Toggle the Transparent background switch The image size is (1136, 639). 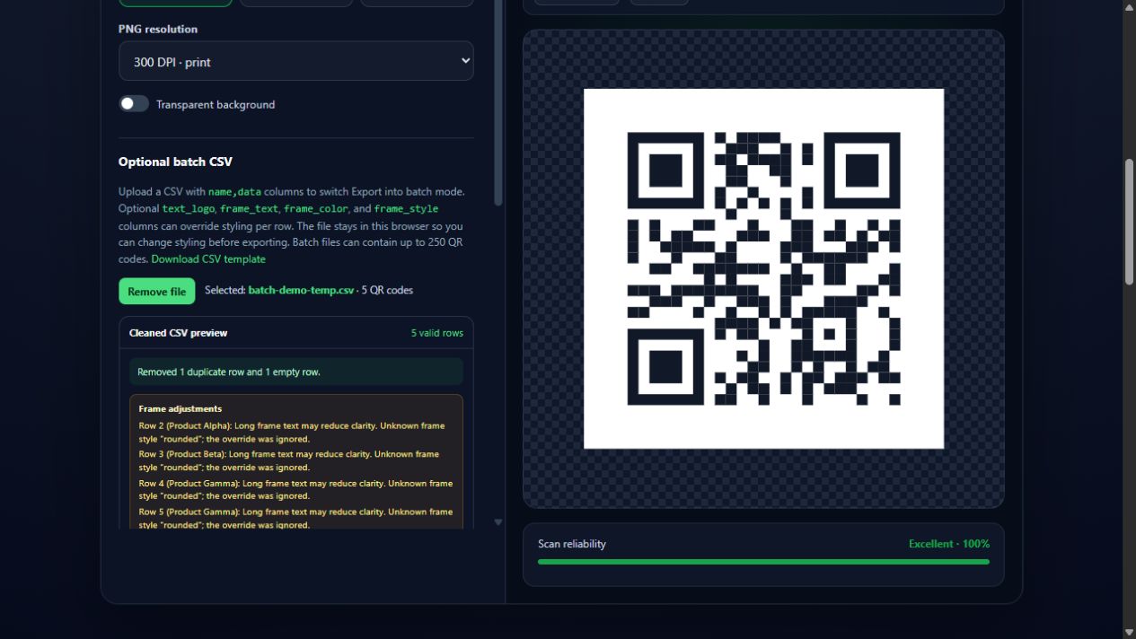coord(134,104)
